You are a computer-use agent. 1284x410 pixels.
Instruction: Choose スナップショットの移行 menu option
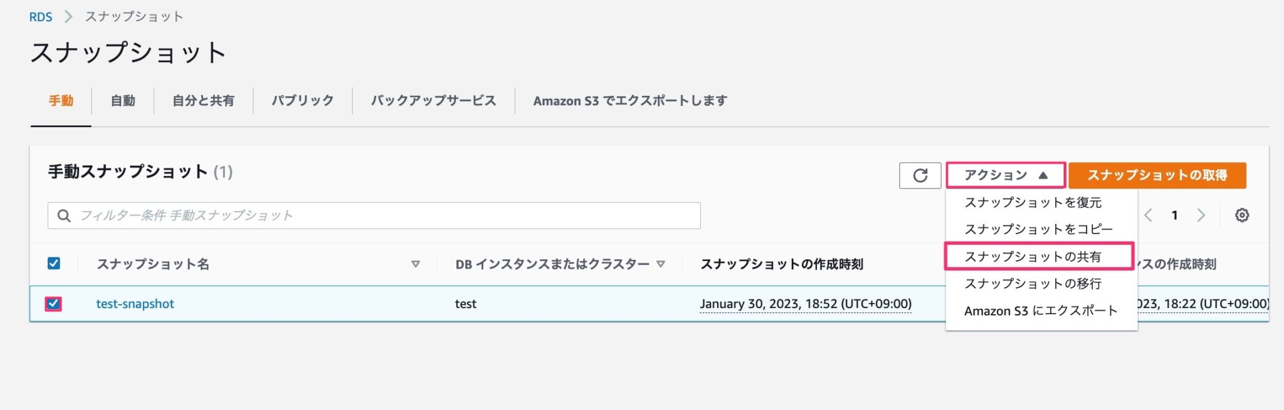click(x=1033, y=284)
